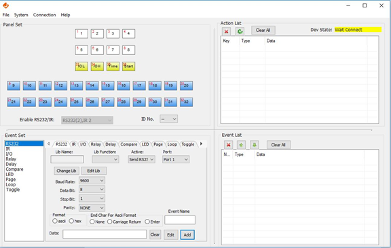391x248 pixels.
Task: Select blue panel key 20
Action: pyautogui.click(x=186, y=85)
